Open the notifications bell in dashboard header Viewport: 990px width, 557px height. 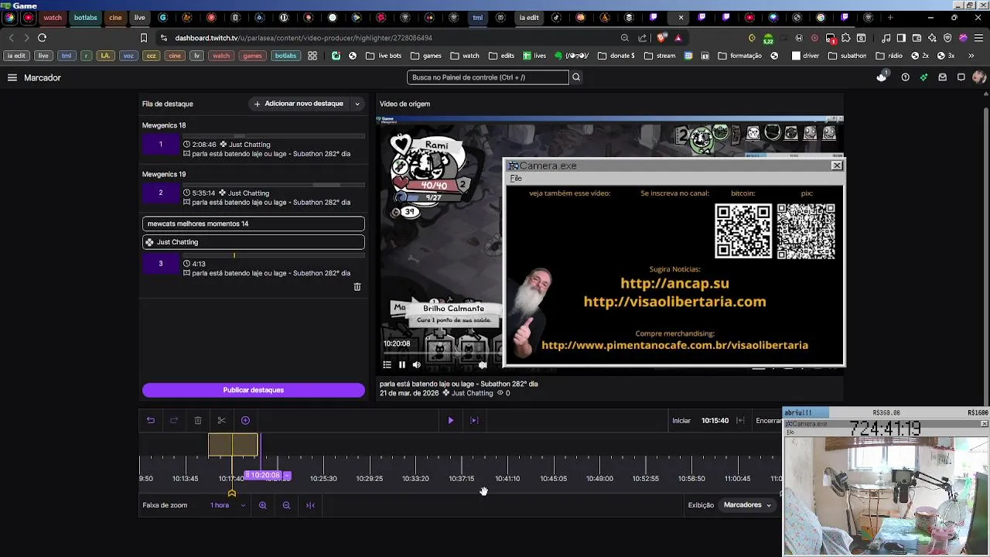click(882, 77)
